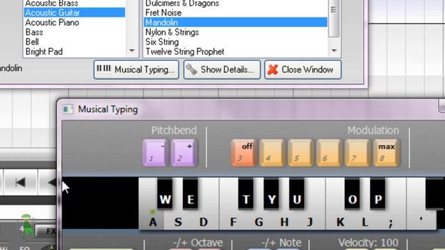445x250 pixels.
Task: Play the black piano key T
Action: pos(245,194)
